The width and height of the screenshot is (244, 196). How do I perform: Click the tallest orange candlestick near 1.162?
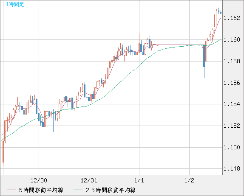[x=216, y=19]
